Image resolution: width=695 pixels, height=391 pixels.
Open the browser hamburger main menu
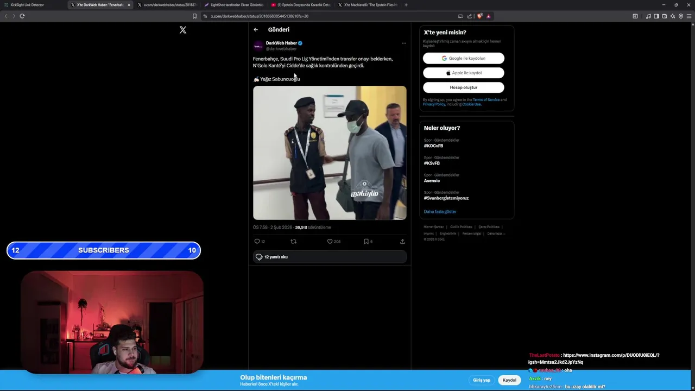click(690, 16)
